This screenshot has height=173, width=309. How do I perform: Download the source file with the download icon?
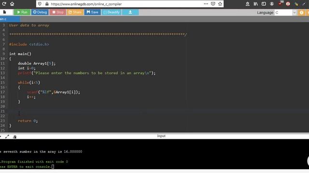coord(130,12)
